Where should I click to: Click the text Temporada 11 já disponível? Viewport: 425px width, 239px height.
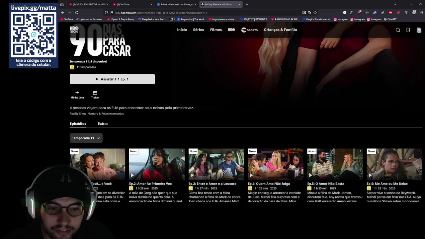point(88,61)
